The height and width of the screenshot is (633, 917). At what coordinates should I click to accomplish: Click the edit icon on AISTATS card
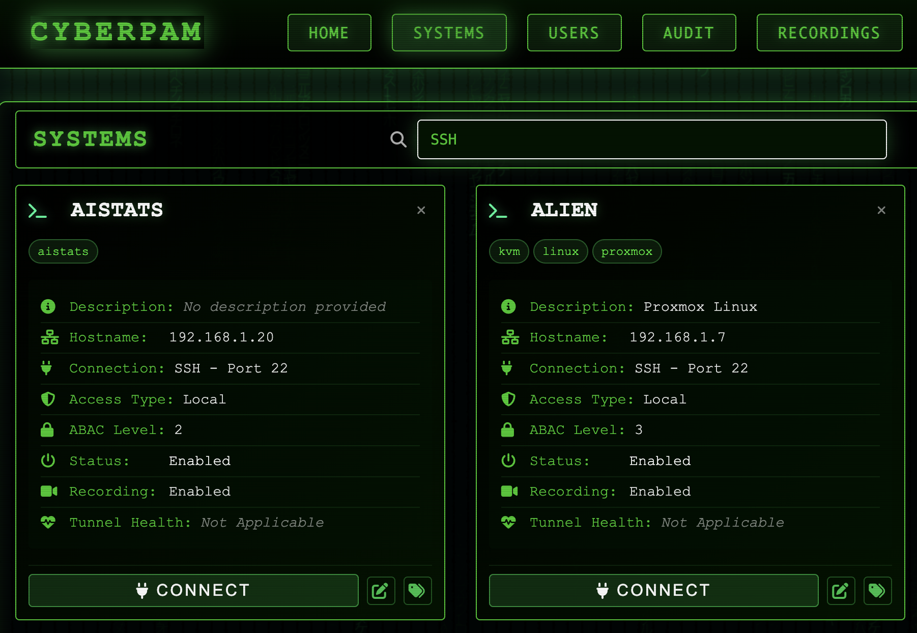point(381,591)
